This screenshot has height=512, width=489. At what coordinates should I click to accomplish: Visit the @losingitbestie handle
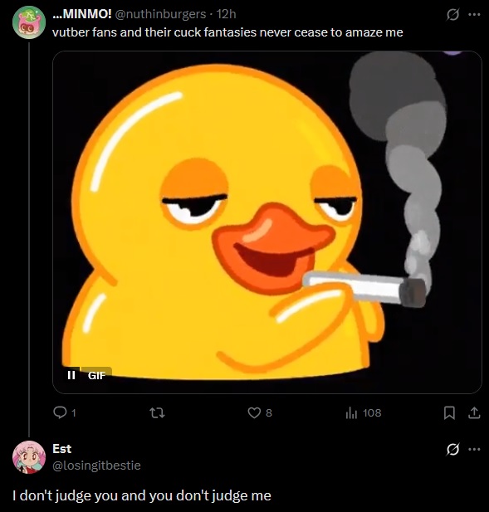[x=96, y=465]
